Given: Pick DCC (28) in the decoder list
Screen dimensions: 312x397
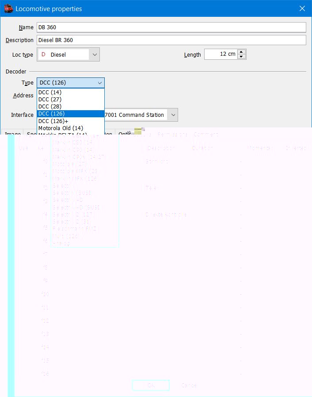Looking at the screenshot, I should (50, 107).
